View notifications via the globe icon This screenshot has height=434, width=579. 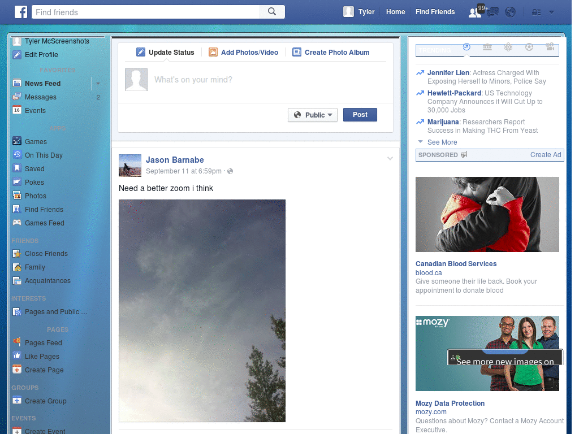pyautogui.click(x=511, y=12)
